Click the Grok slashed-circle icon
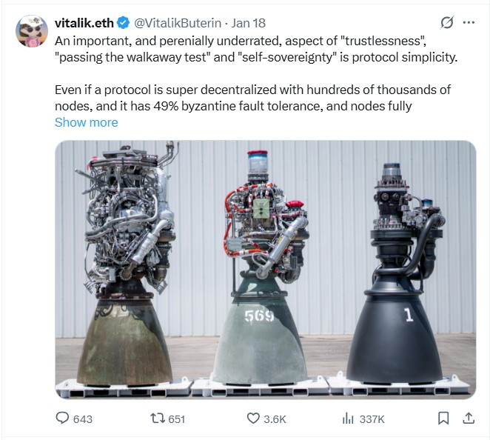The image size is (490, 440). (447, 22)
